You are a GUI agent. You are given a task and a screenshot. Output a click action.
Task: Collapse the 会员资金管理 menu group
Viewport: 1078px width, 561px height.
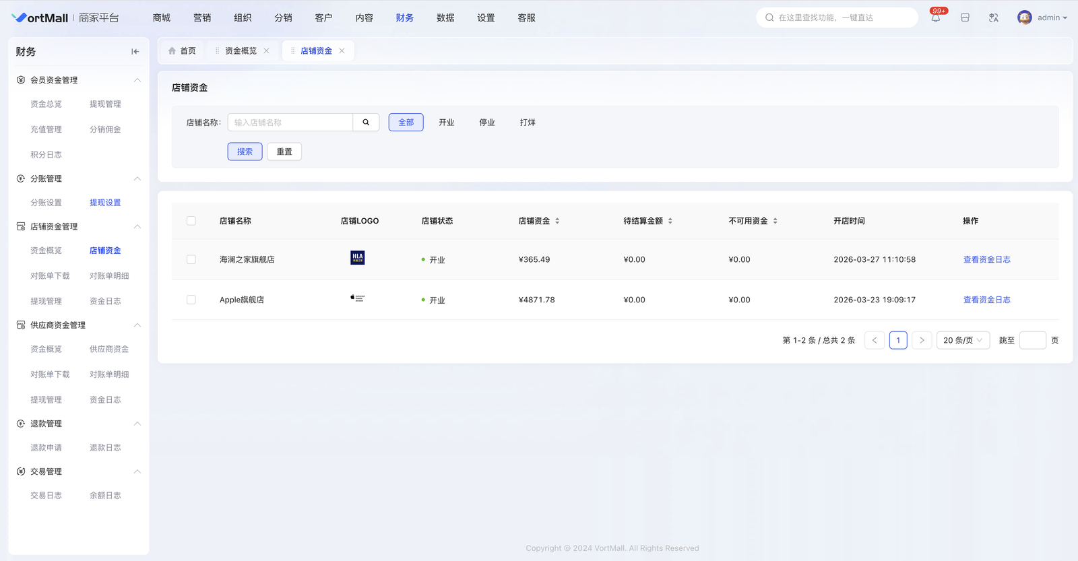(x=137, y=80)
